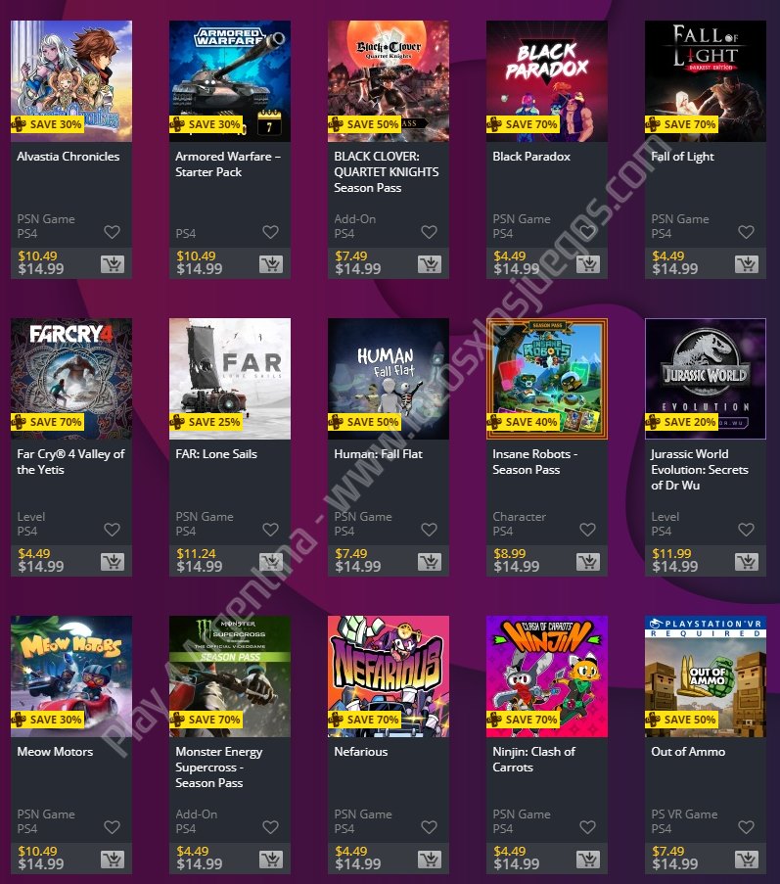Add Armored Warfare Starter Pack to cart
780x884 pixels.
click(x=271, y=264)
